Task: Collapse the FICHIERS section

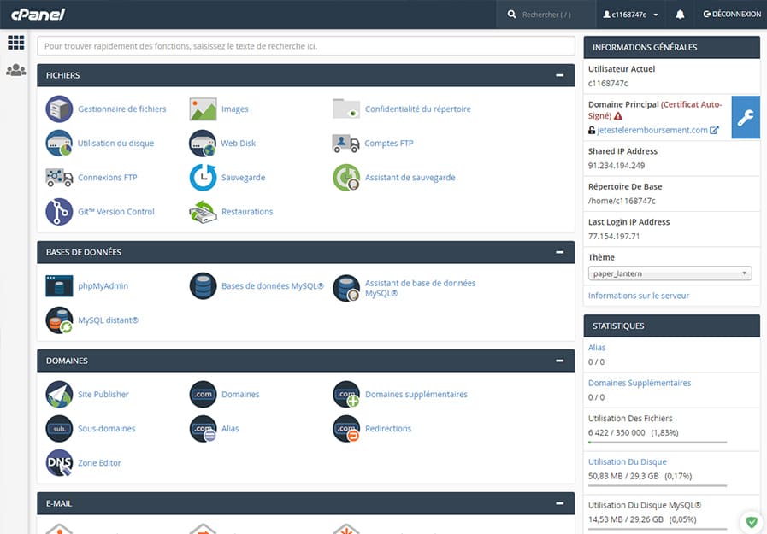Action: tap(559, 75)
